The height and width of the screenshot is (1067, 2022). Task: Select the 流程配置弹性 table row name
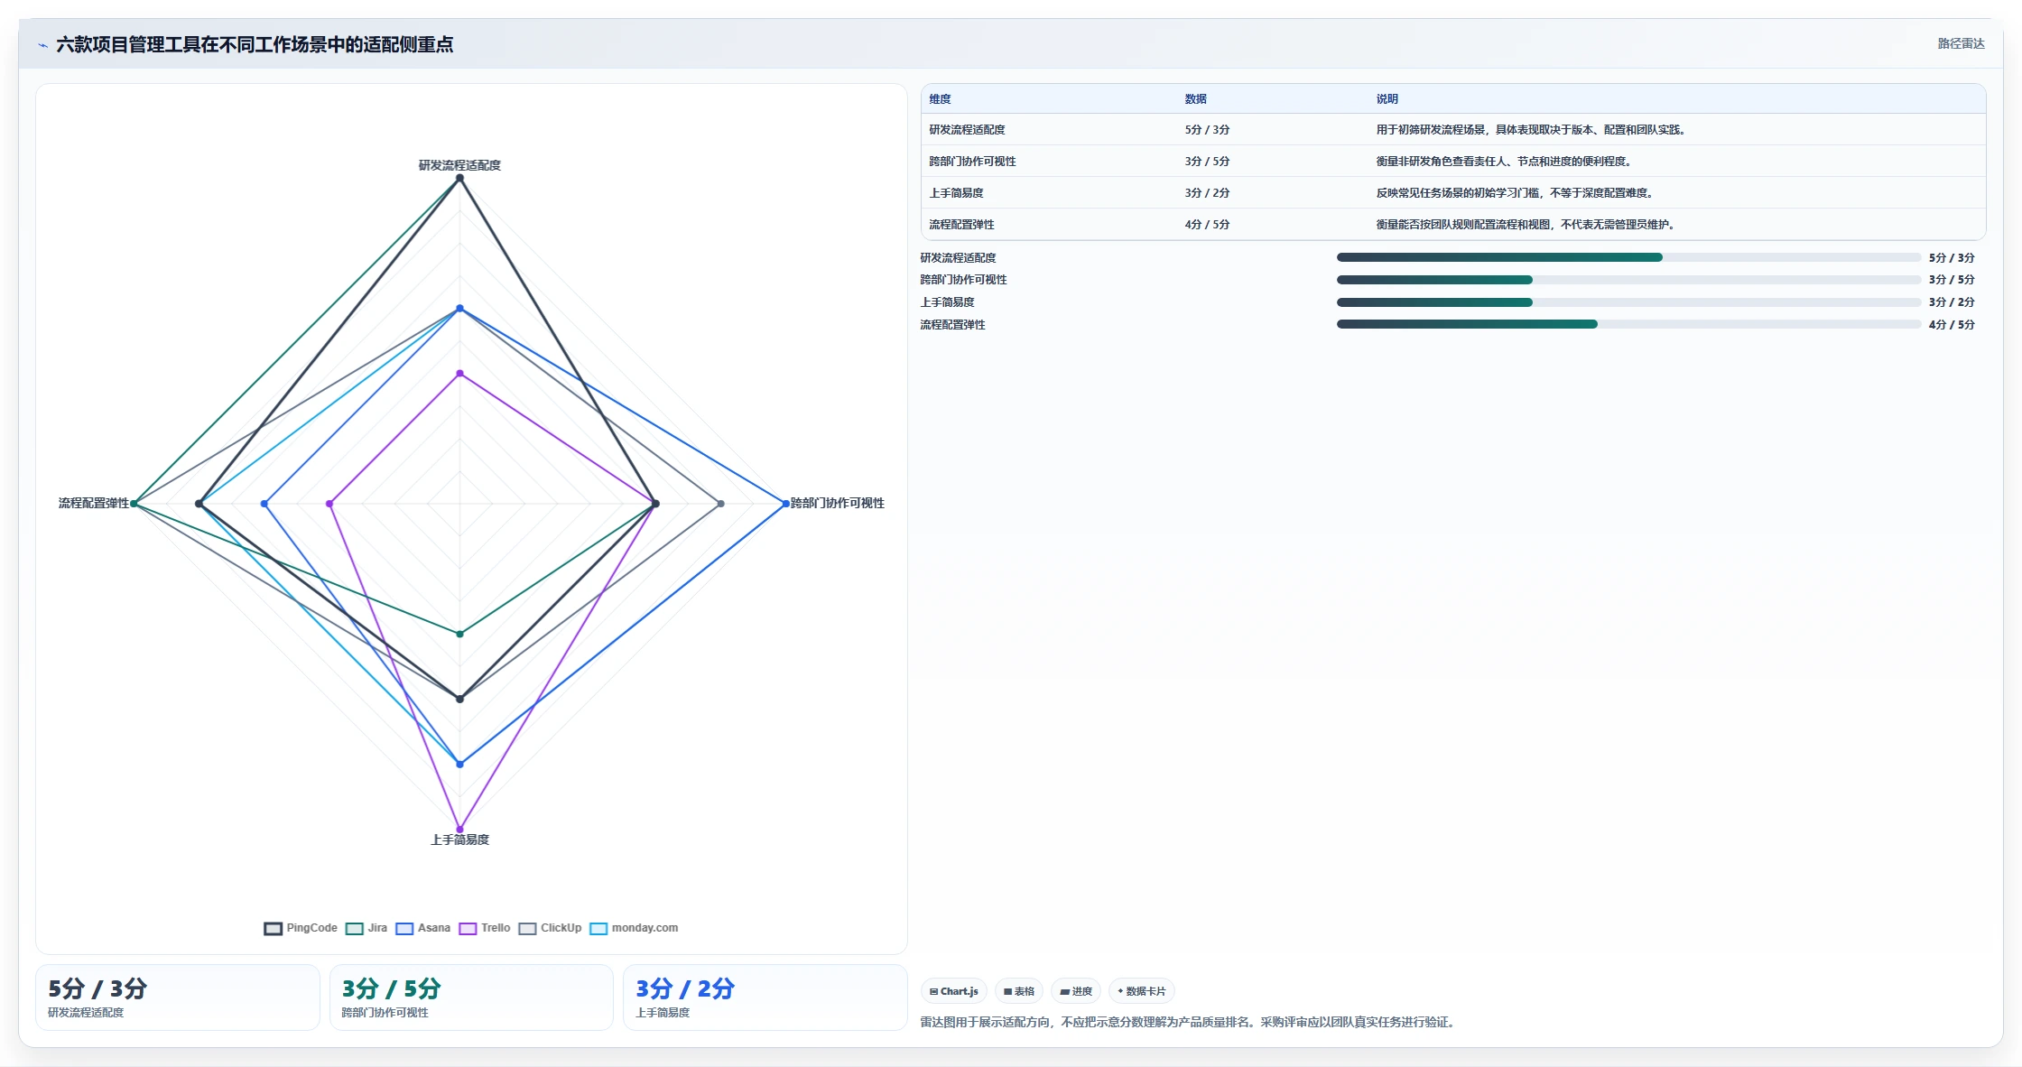coord(961,225)
